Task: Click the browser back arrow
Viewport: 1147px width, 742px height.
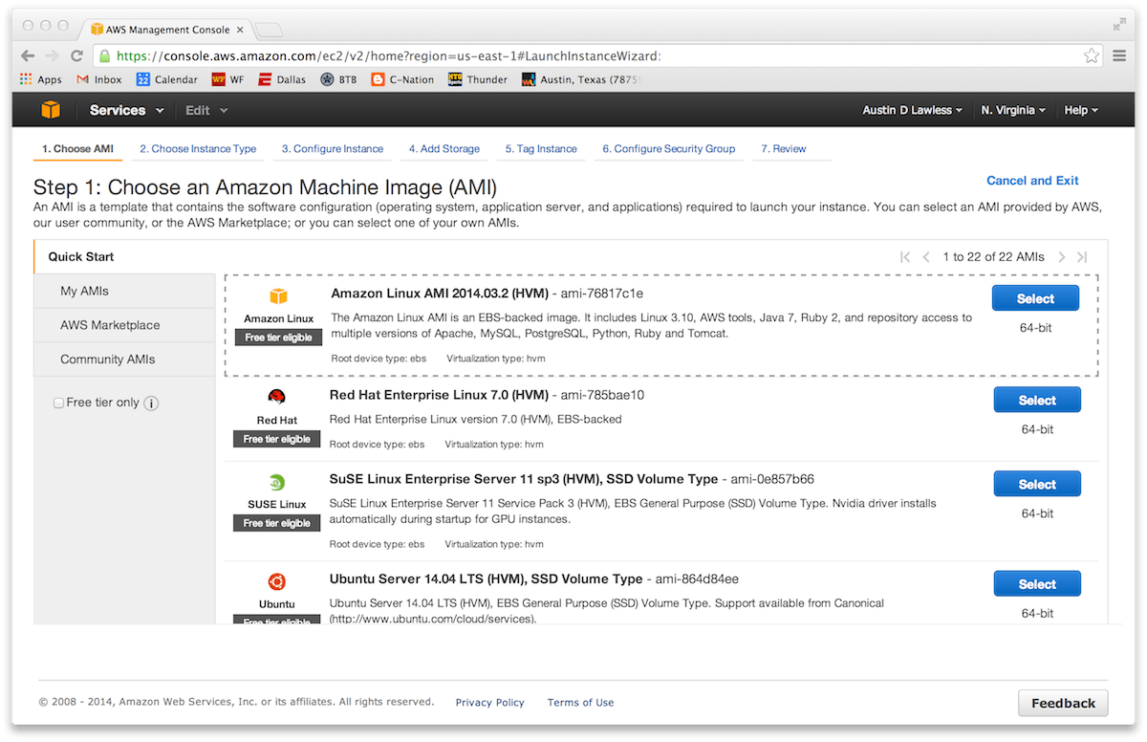Action: click(x=28, y=56)
